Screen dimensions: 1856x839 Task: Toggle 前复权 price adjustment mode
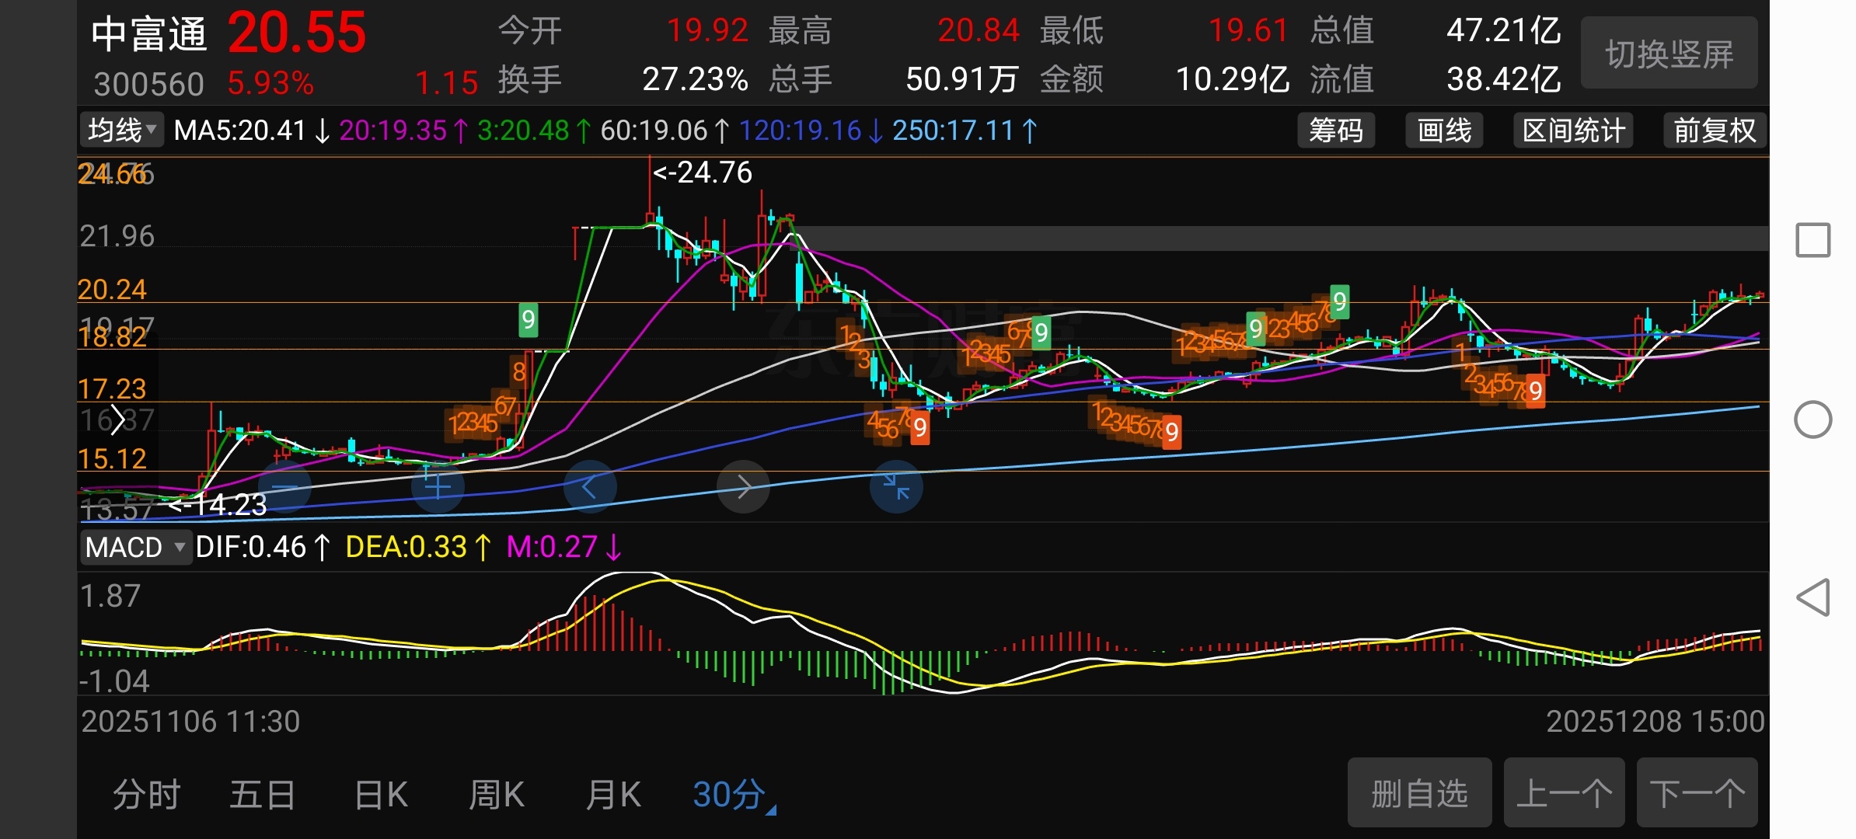click(x=1715, y=131)
